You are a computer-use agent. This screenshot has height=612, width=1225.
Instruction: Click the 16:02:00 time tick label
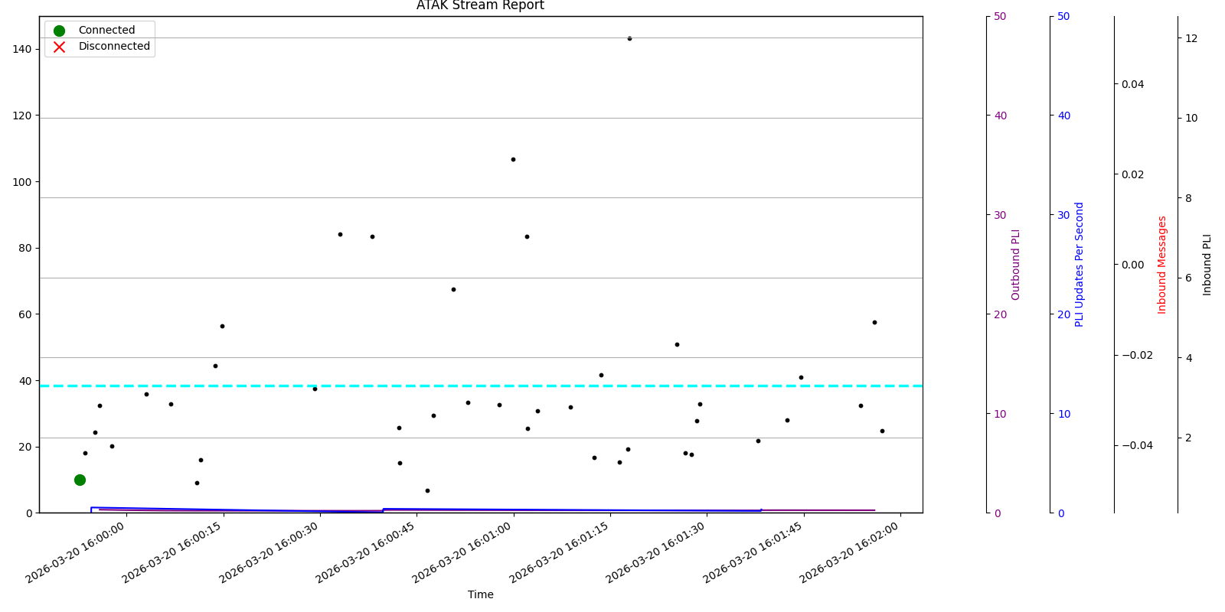[x=851, y=552]
